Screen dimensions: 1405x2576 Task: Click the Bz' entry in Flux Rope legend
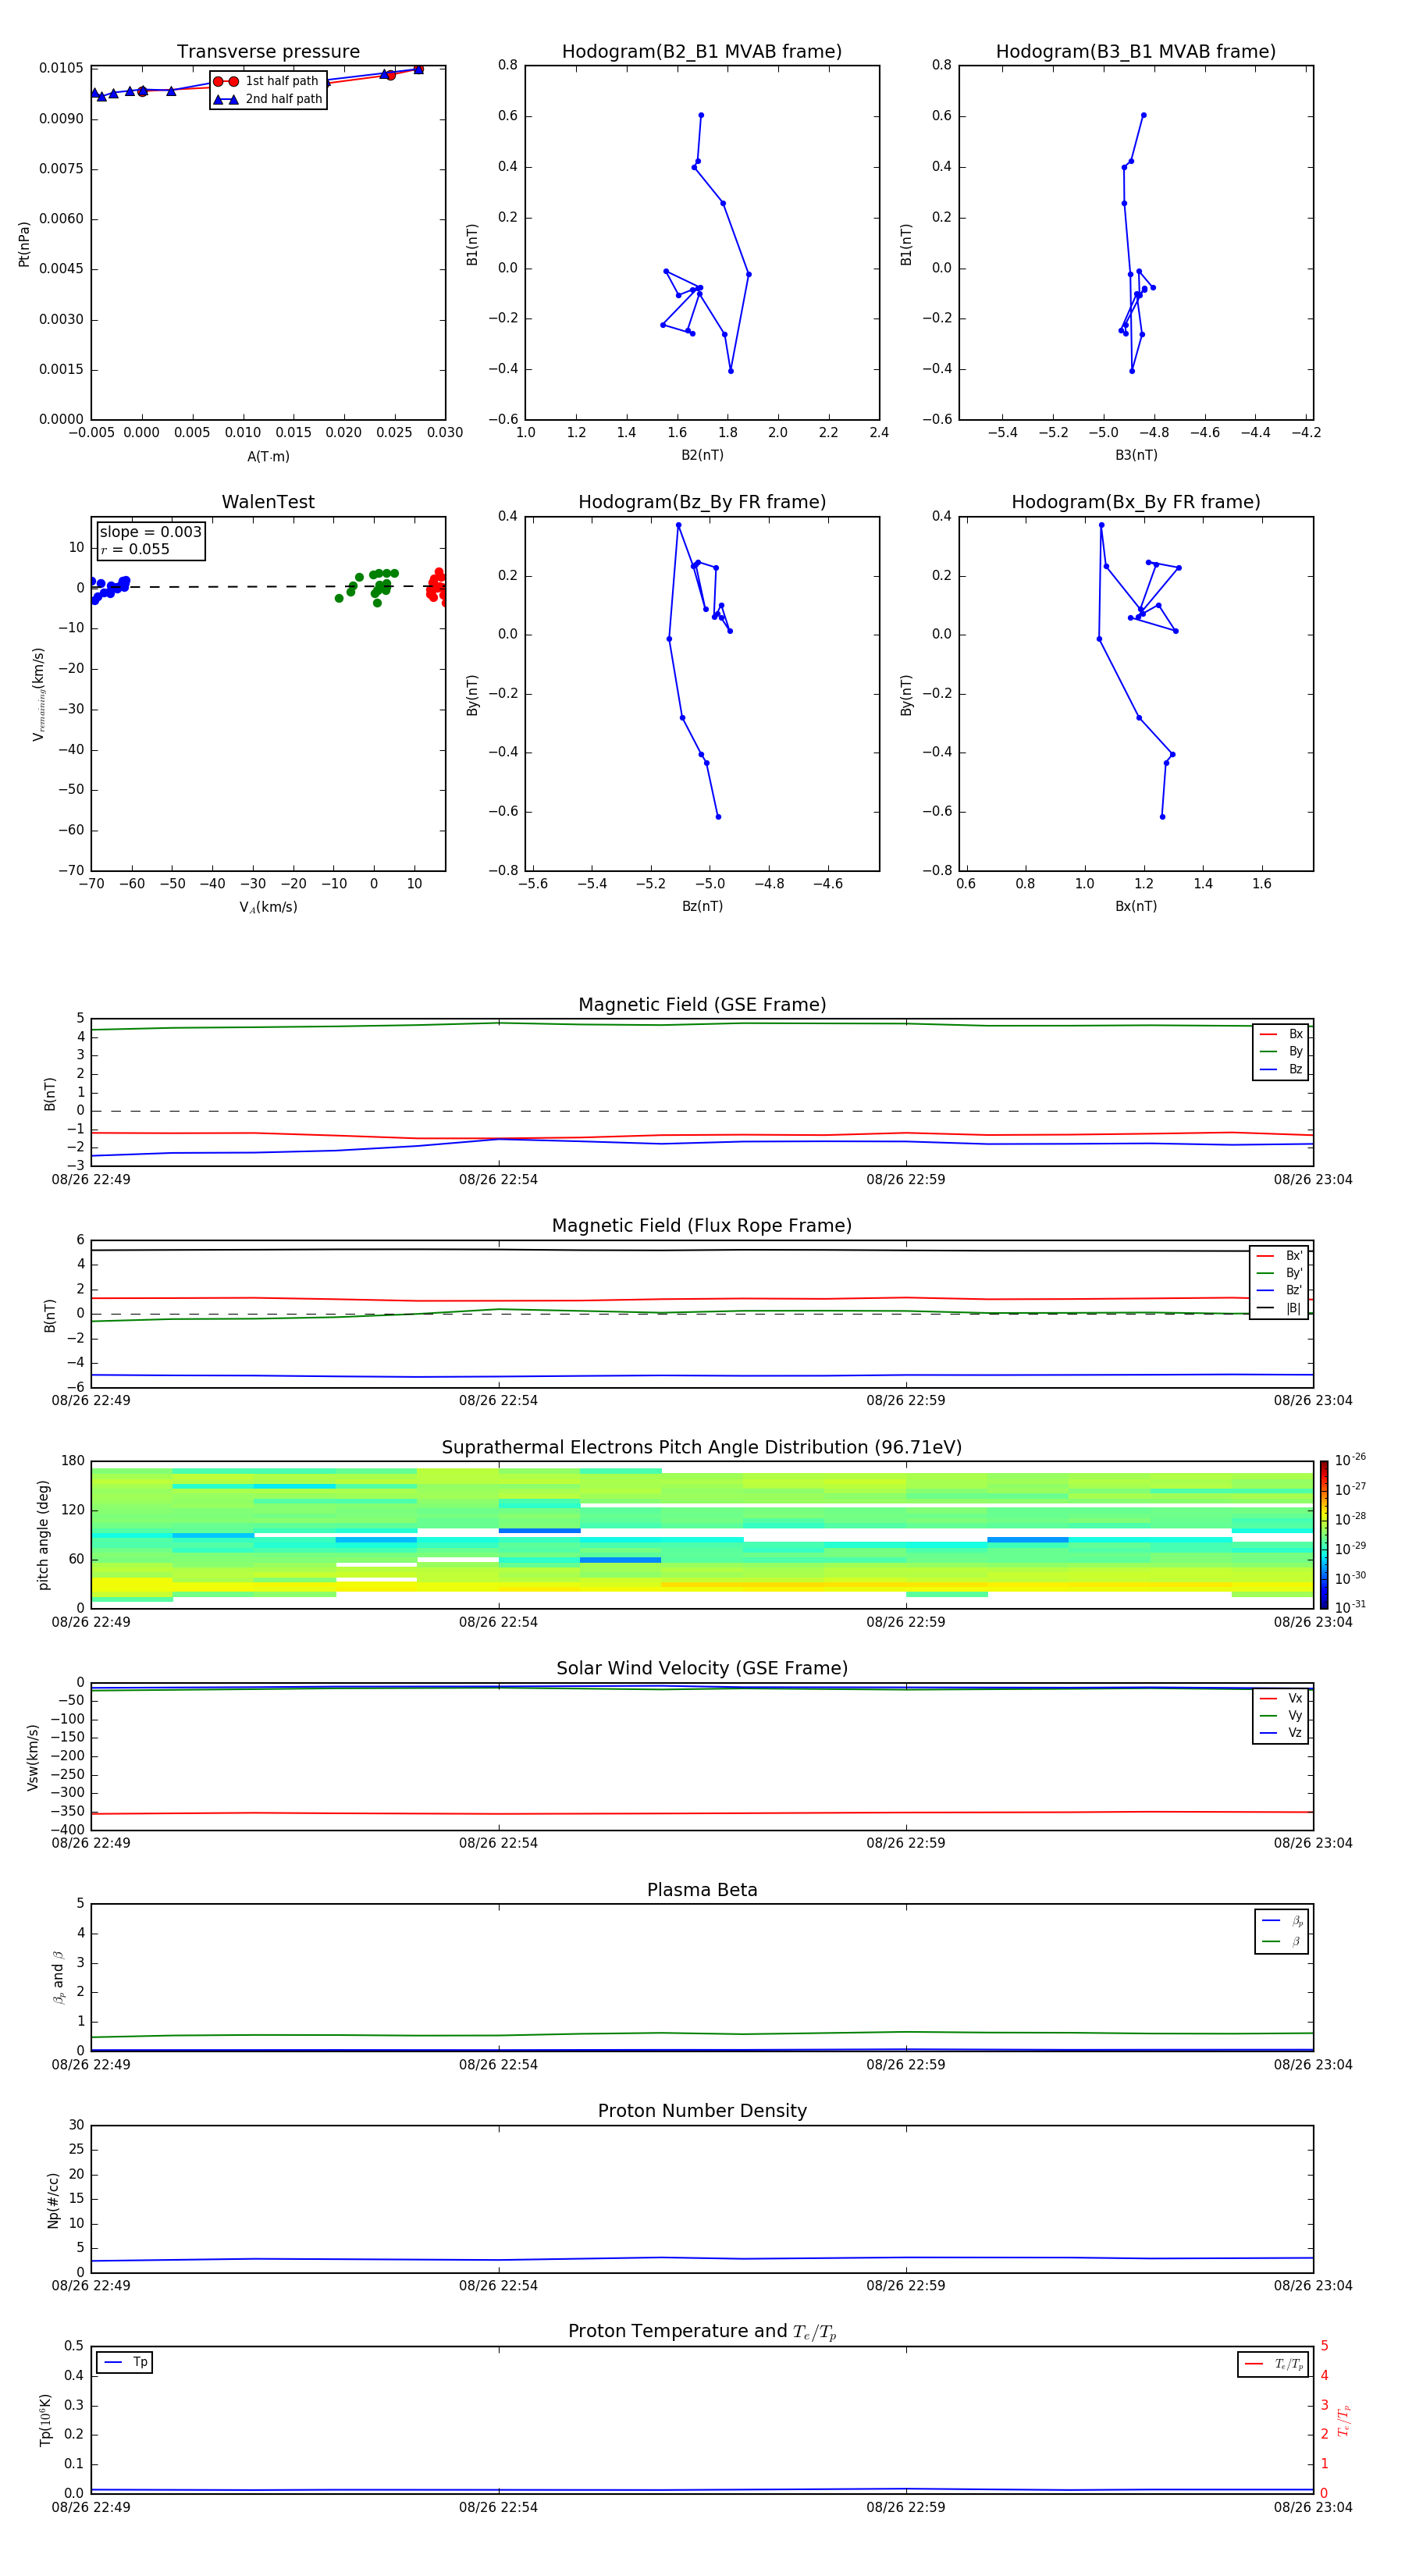pos(1279,1290)
